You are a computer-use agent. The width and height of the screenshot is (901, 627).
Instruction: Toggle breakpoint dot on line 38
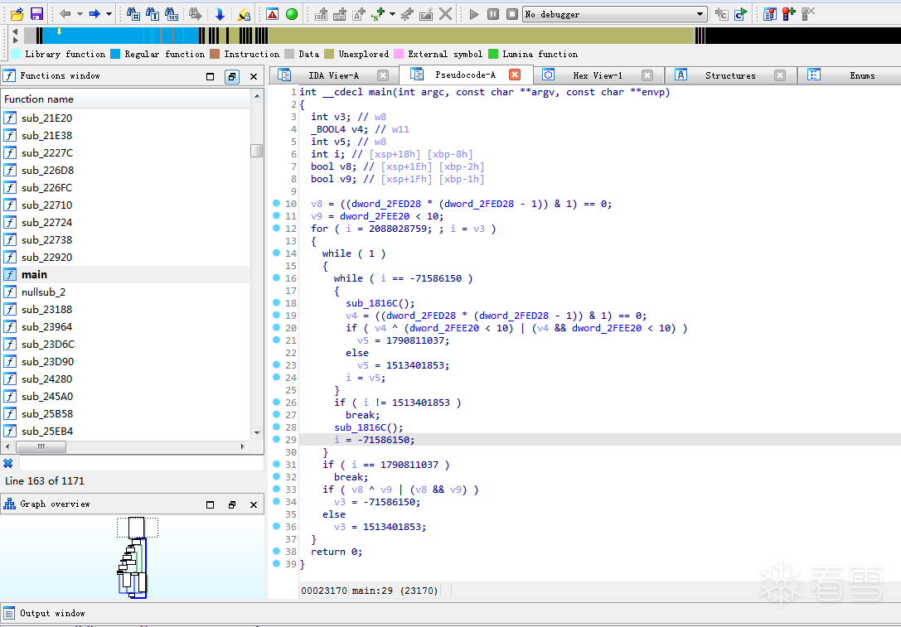pos(276,552)
